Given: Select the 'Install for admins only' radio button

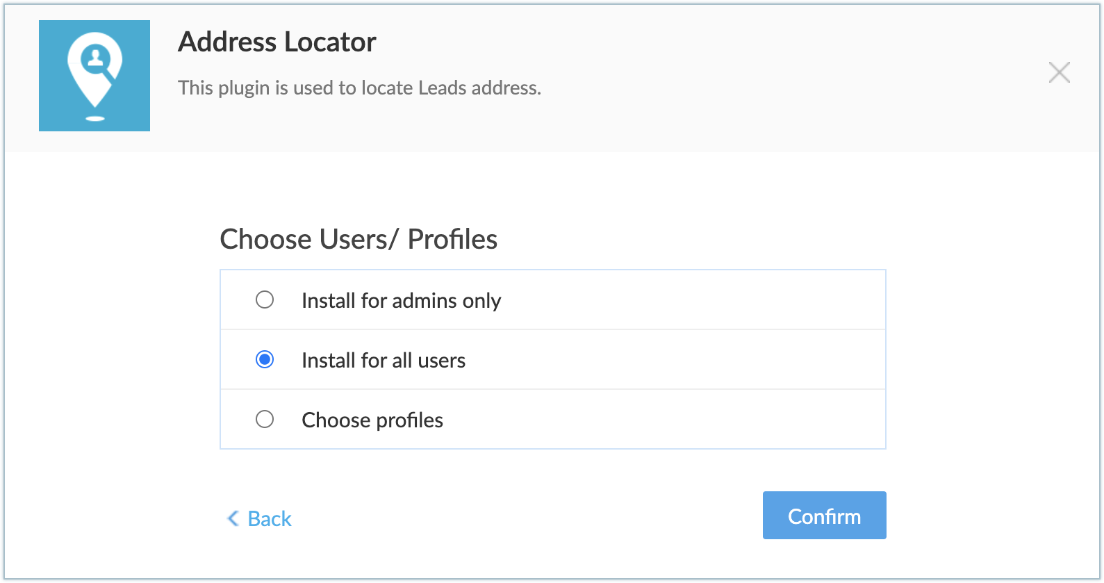Looking at the screenshot, I should click(265, 299).
